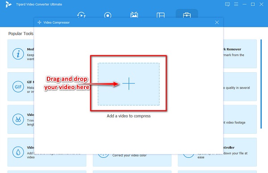Open the Collage tab icon

pyautogui.click(x=160, y=15)
